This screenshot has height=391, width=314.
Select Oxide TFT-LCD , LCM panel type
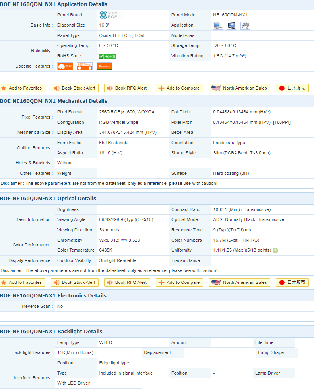(x=122, y=35)
